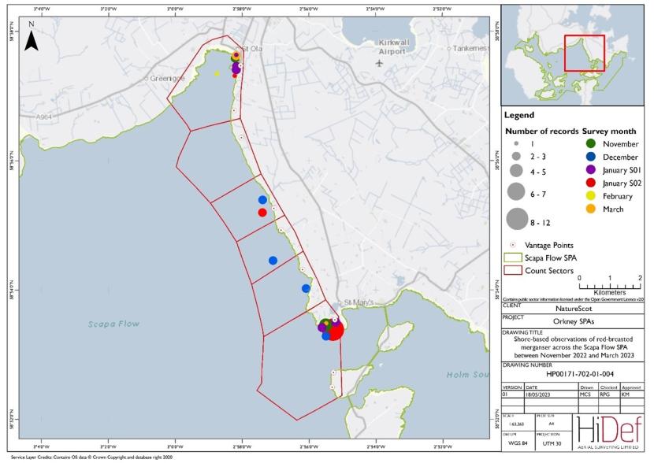654x463 pixels.
Task: Click the Kirkwall Airport airplane symbol
Action: [x=379, y=63]
